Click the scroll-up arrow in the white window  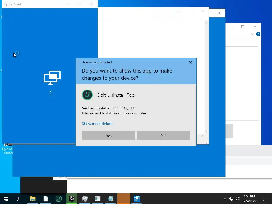click(x=206, y=23)
